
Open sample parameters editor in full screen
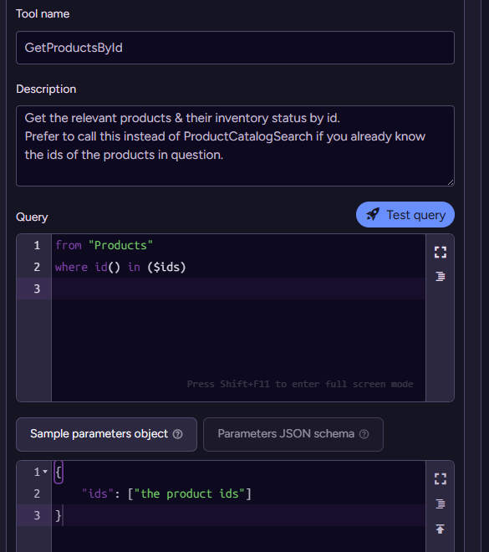pos(440,478)
